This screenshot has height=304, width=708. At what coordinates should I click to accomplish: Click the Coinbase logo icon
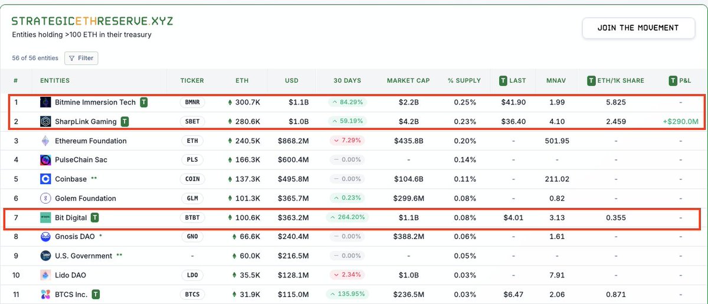tap(45, 179)
